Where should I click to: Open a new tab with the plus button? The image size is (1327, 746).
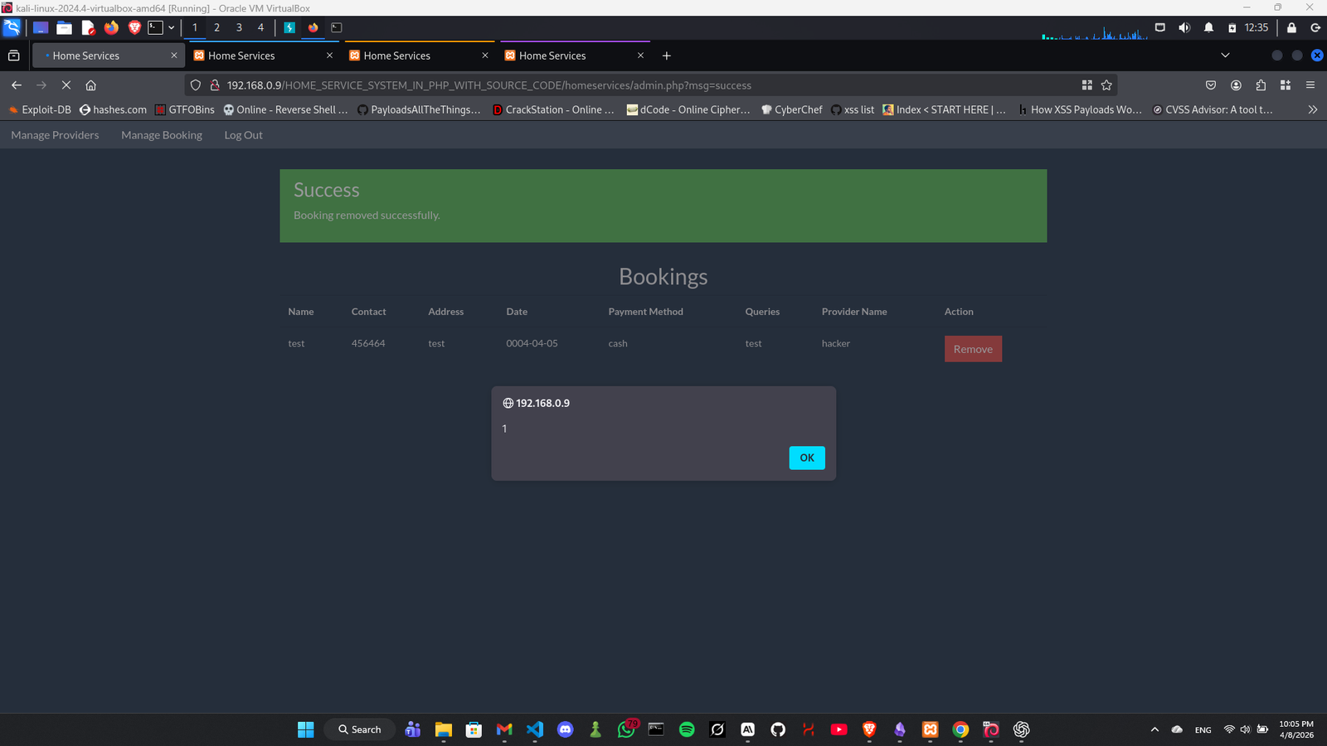[x=667, y=56]
